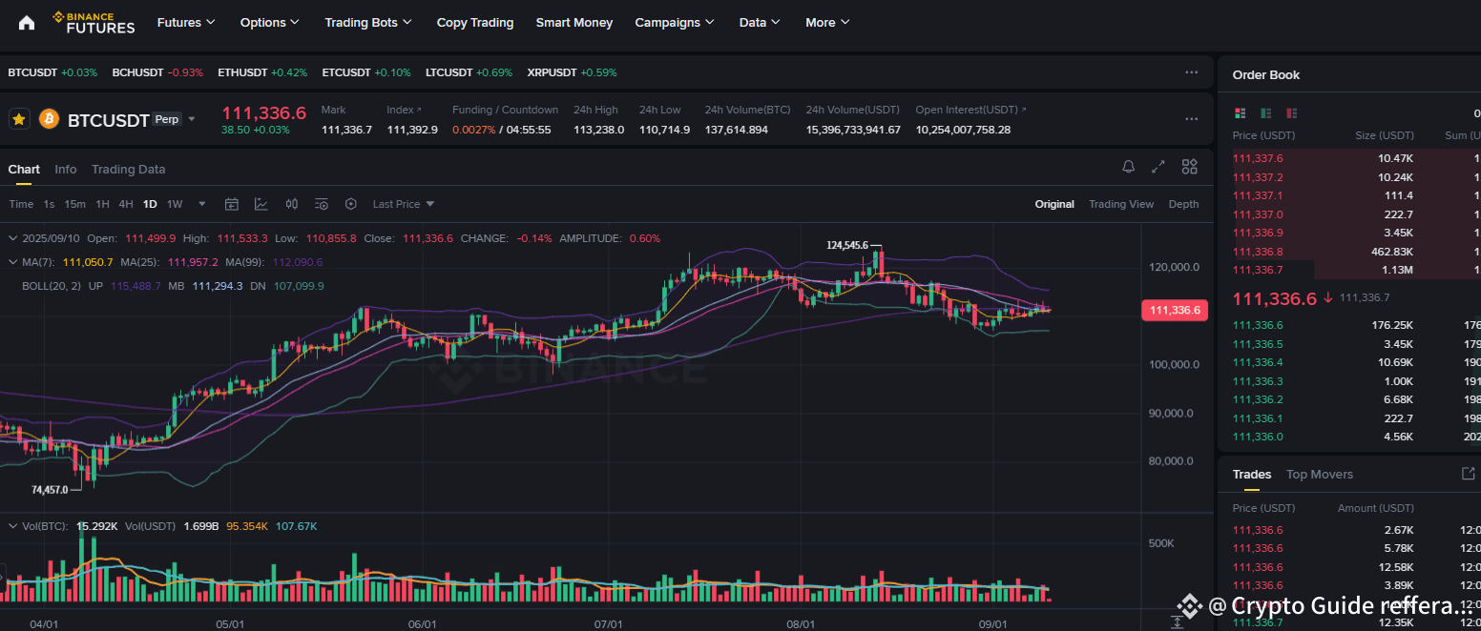Click the Index external link arrow
Viewport: 1481px width, 631px height.
pos(419,110)
